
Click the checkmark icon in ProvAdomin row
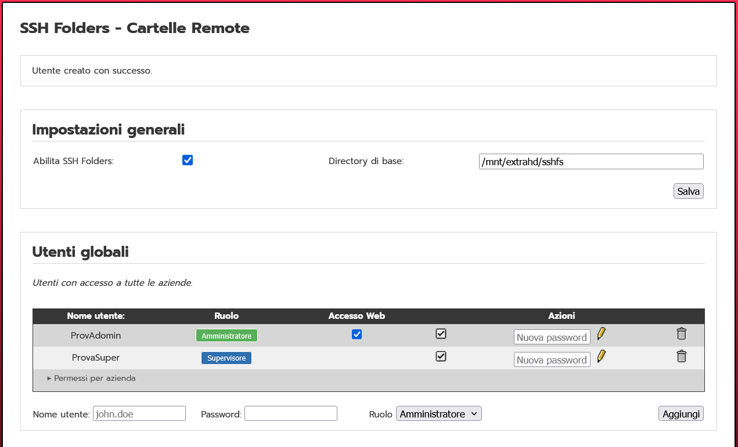click(441, 334)
